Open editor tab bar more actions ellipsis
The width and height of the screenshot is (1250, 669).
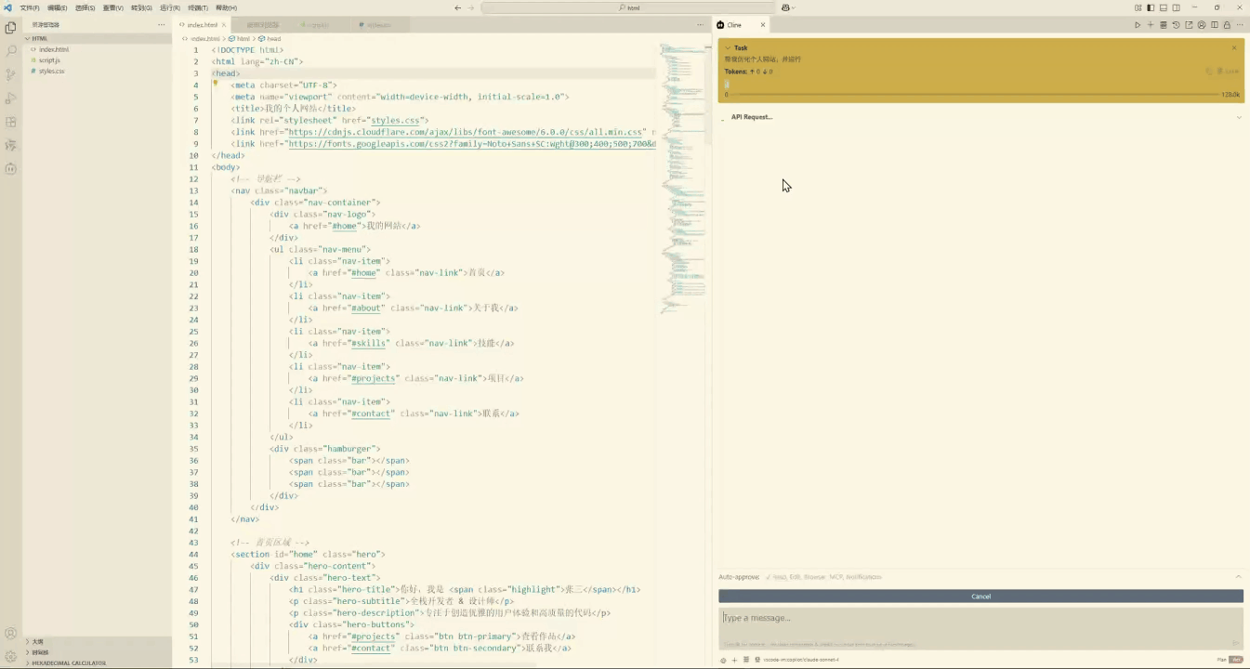[701, 25]
